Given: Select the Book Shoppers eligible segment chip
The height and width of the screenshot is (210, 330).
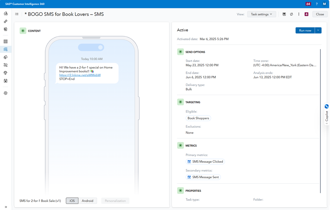Looking at the screenshot, I should [198, 118].
